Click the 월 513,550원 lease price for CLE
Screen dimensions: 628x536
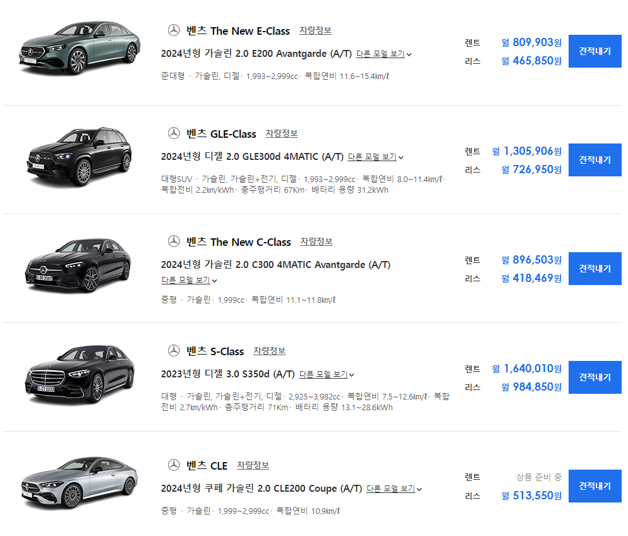tap(531, 496)
